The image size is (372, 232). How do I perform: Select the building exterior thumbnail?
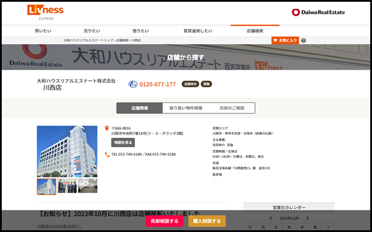click(x=46, y=187)
